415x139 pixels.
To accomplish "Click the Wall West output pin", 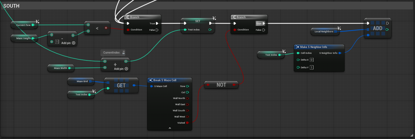I will point(188,117).
